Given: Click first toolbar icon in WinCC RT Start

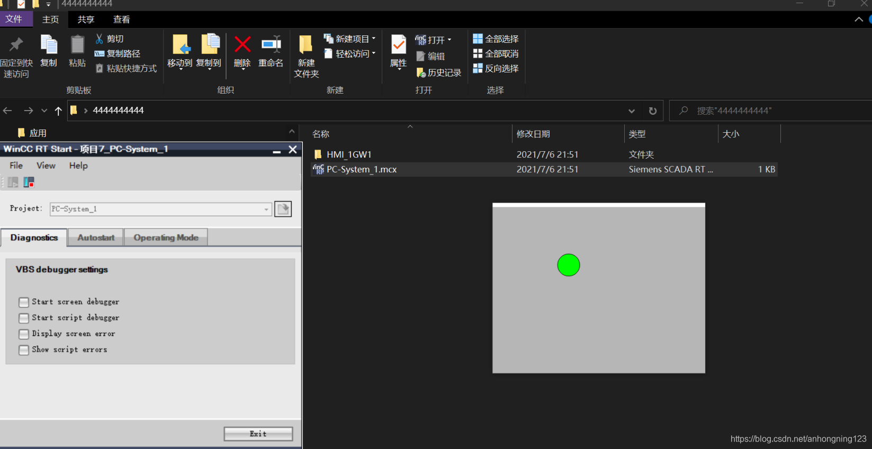Looking at the screenshot, I should pos(13,182).
